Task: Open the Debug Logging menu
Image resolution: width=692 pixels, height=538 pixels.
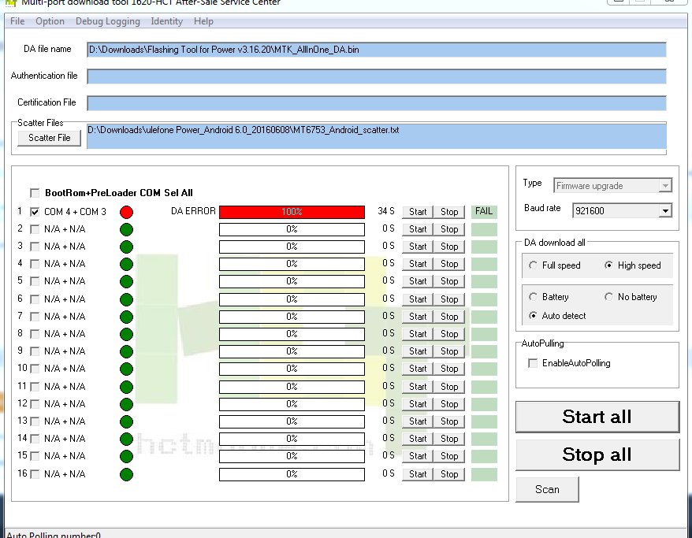Action: click(108, 21)
